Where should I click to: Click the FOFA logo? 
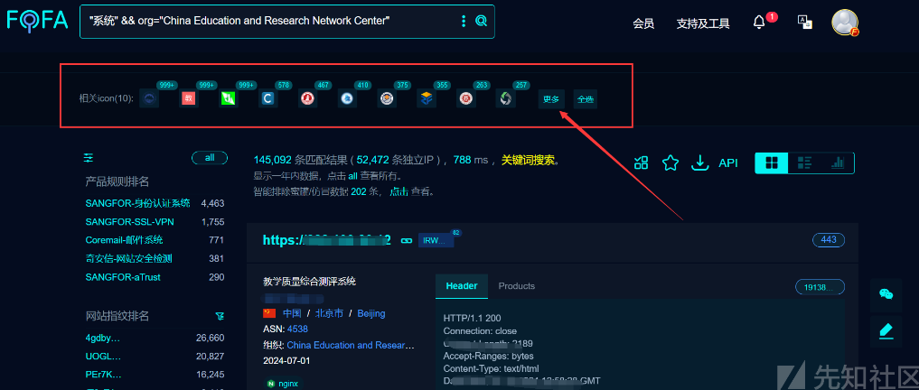click(38, 21)
